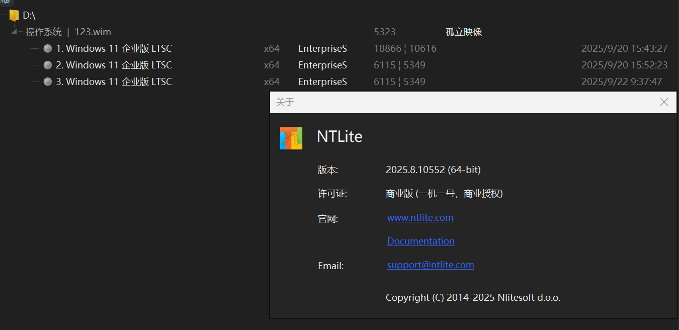
Task: Click the NTLite logo in About dialog
Action: click(x=291, y=138)
